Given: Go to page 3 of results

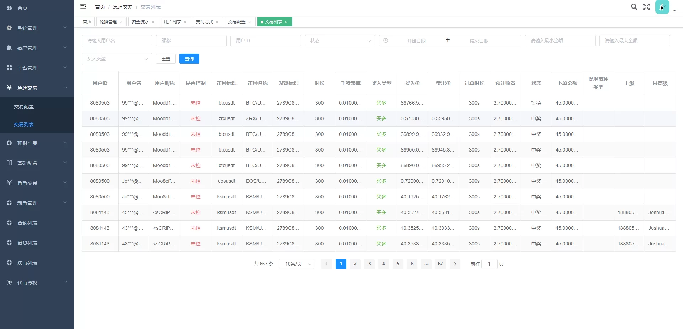Looking at the screenshot, I should pos(369,264).
